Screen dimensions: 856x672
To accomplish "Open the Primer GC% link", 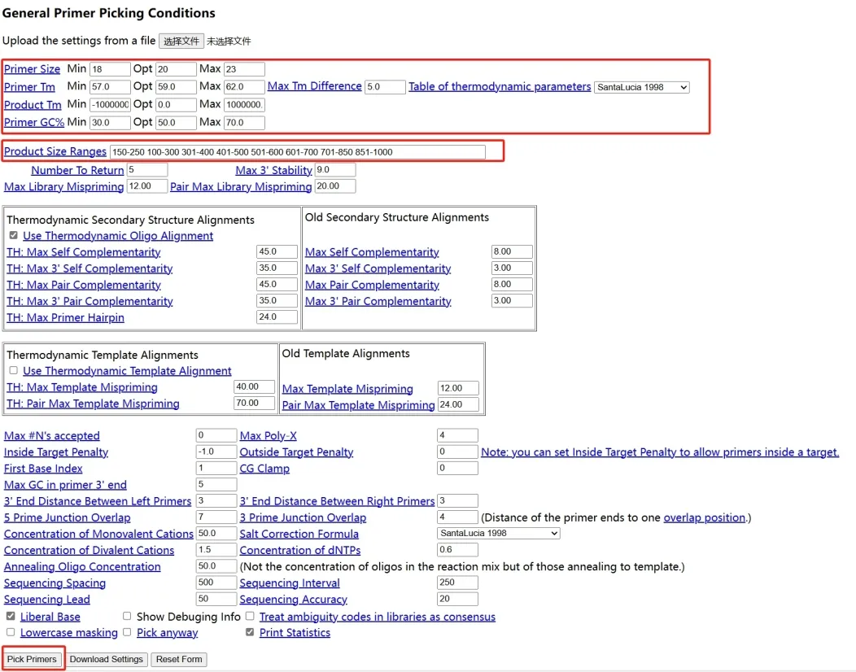I will click(34, 122).
